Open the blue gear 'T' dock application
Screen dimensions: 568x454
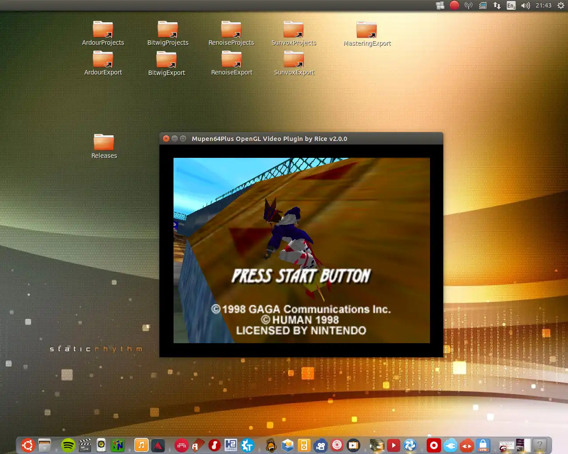pos(247,445)
